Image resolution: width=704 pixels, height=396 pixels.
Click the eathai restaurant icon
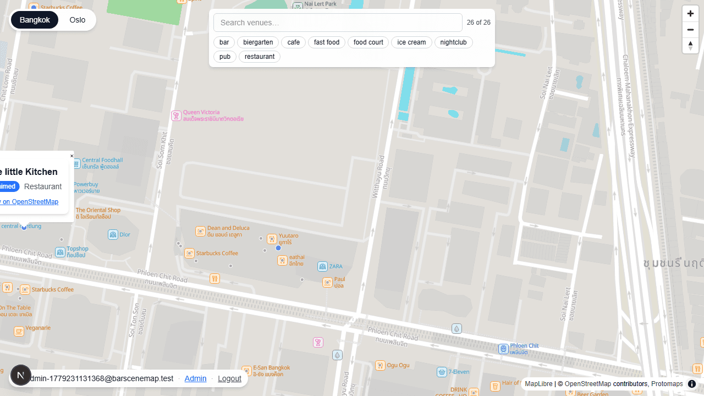[282, 260]
